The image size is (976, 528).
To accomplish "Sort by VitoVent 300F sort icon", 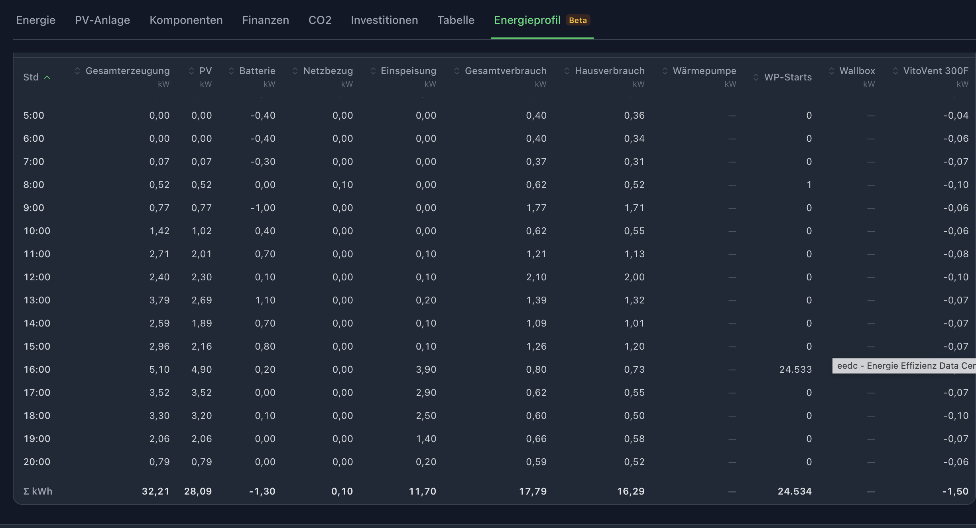I will 895,71.
